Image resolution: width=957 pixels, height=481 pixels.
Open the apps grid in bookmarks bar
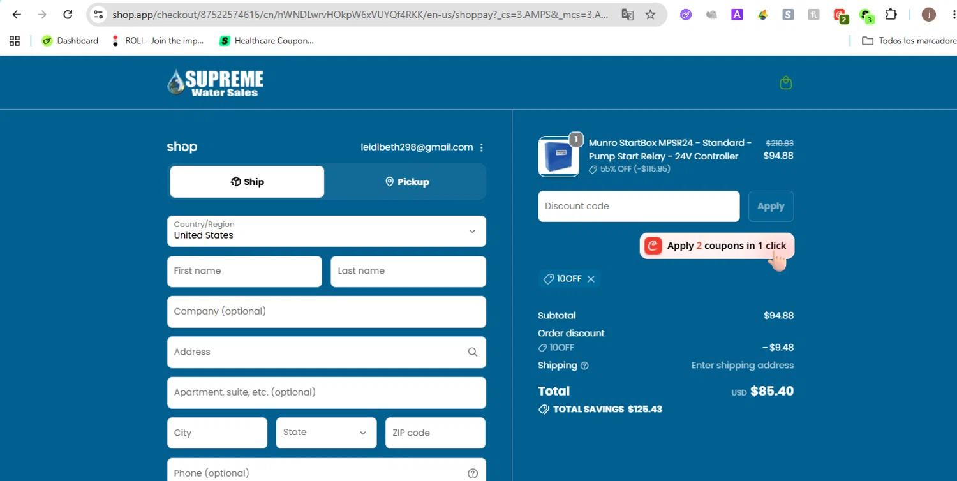tap(15, 41)
